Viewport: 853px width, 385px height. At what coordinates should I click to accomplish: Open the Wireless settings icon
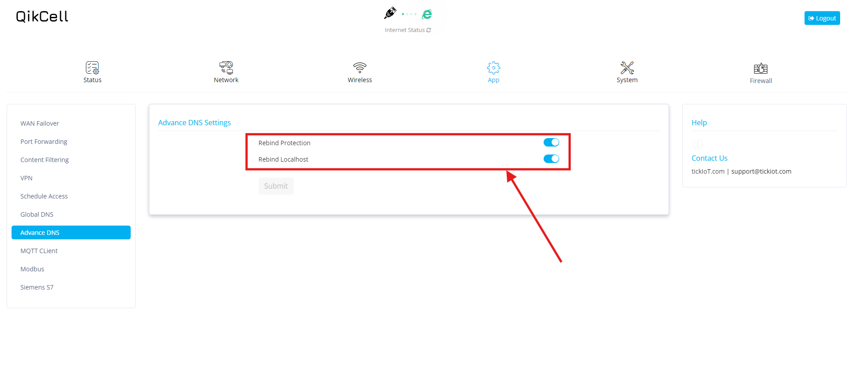[x=360, y=68]
